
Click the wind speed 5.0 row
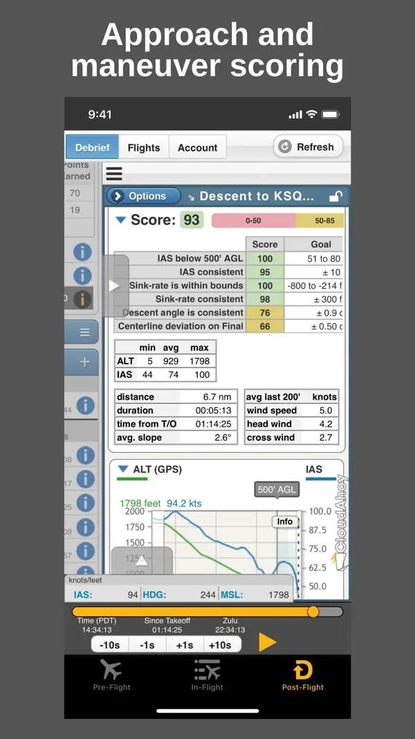click(292, 410)
